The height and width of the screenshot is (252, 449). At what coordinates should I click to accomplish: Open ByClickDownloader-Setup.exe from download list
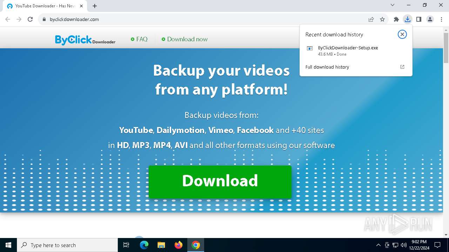[356, 51]
